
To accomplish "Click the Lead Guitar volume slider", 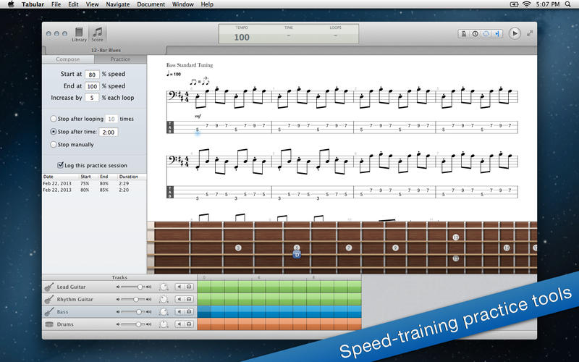I will tap(135, 287).
